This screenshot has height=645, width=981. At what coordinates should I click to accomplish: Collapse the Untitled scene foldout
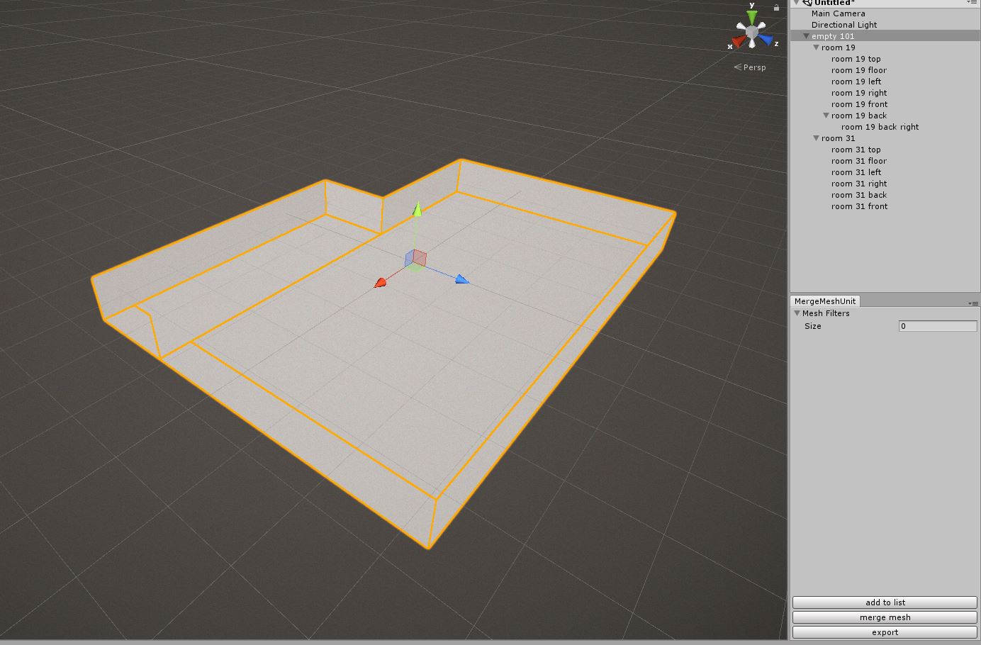tap(796, 3)
